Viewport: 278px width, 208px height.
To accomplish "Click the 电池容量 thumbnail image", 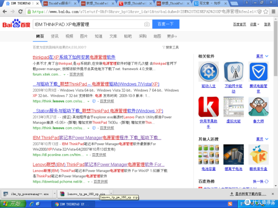I will (208, 154).
